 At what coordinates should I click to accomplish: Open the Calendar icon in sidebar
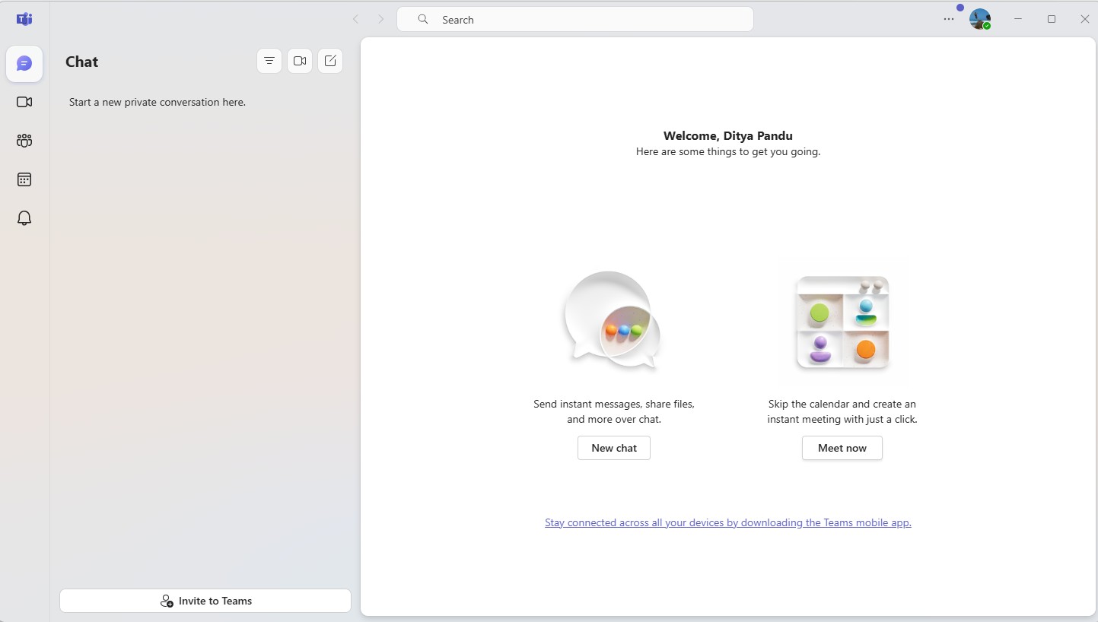coord(24,179)
